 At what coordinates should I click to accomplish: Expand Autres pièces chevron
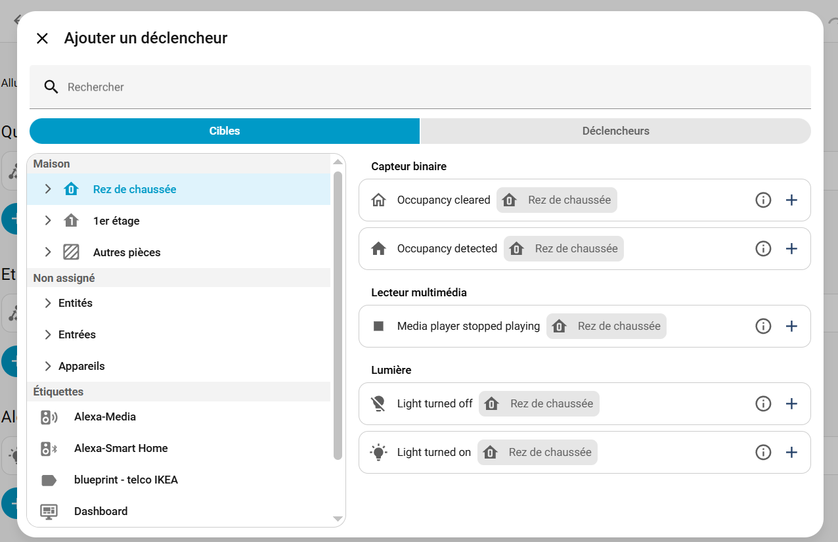[47, 252]
